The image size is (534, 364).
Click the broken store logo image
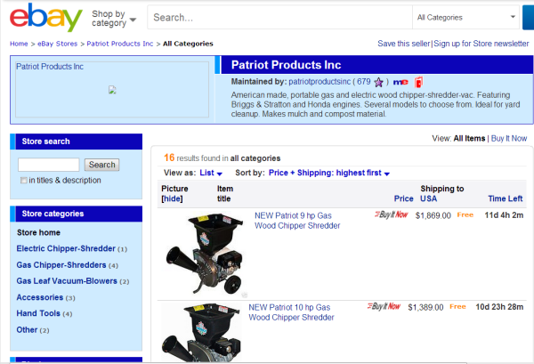(112, 90)
